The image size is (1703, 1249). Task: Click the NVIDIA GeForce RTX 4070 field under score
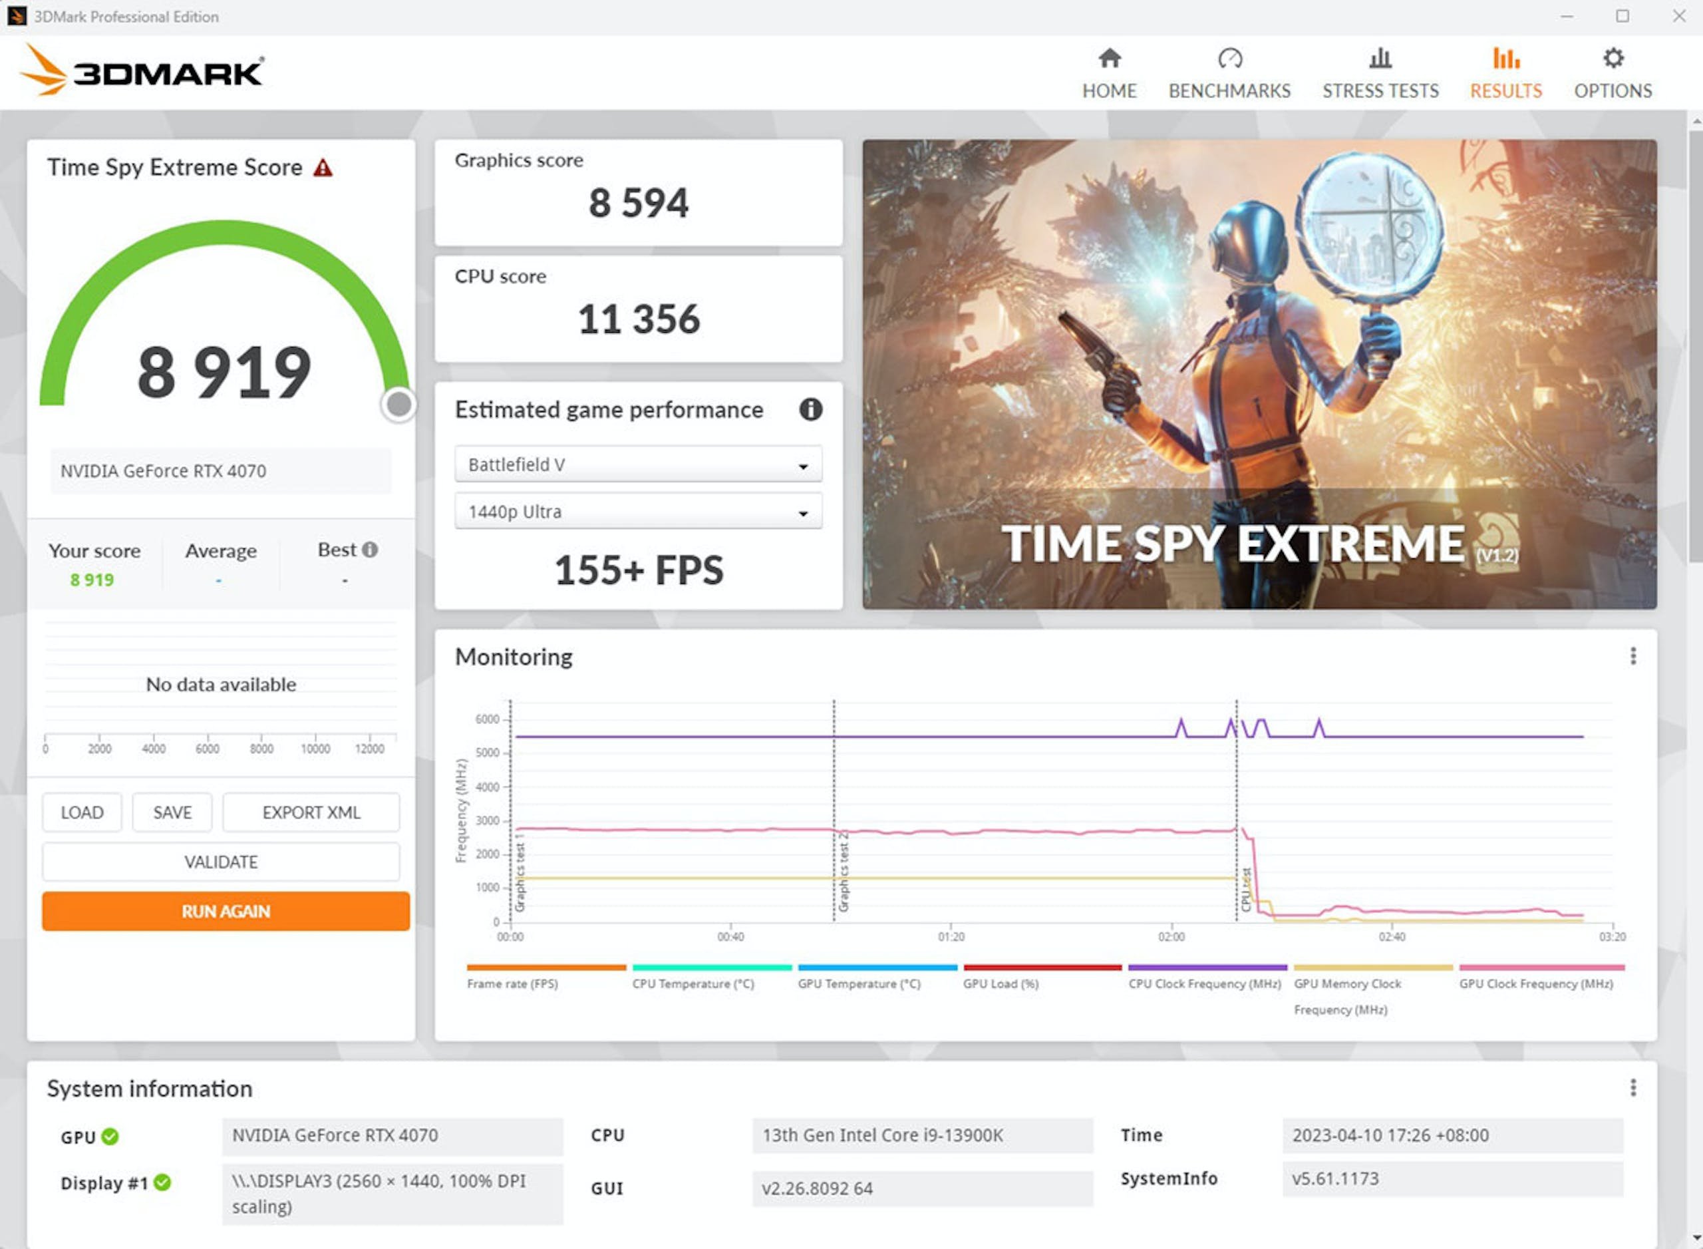[221, 470]
